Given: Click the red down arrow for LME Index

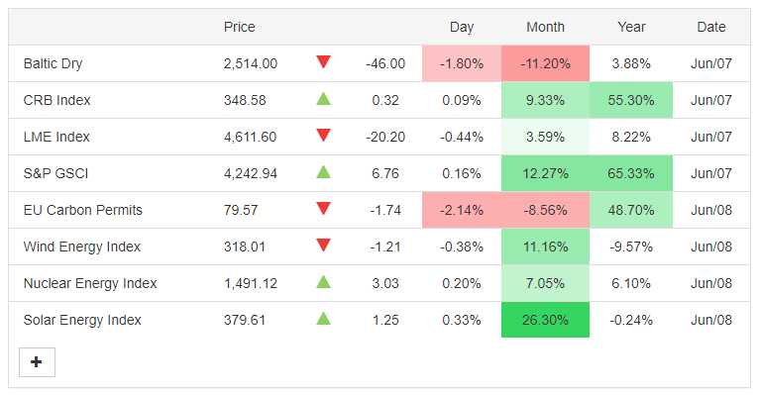Looking at the screenshot, I should (323, 136).
